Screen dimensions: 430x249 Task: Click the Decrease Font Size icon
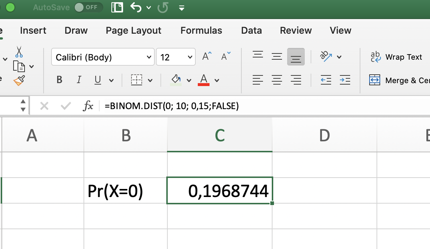click(x=226, y=57)
